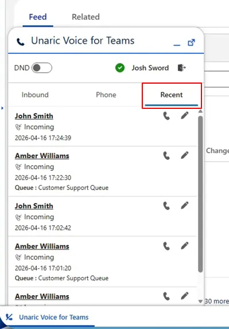
Task: Click the timestamp 2026-04-16 17:01:20
Action: pos(43,268)
